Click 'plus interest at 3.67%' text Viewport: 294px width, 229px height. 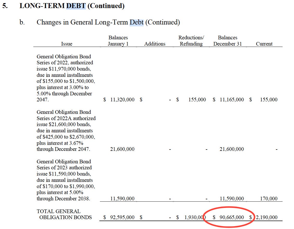(x=60, y=143)
